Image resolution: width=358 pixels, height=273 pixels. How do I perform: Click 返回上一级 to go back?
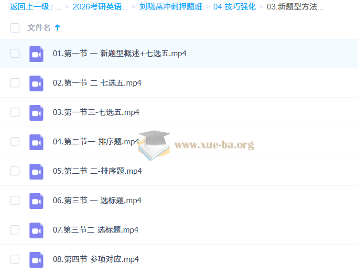click(x=29, y=7)
